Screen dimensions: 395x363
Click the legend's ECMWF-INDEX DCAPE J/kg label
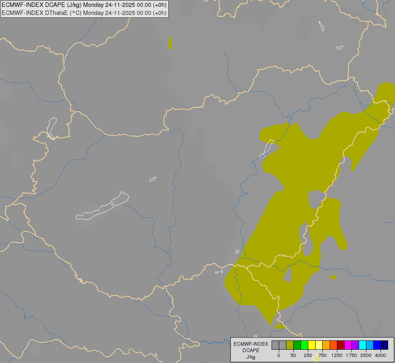coord(251,350)
